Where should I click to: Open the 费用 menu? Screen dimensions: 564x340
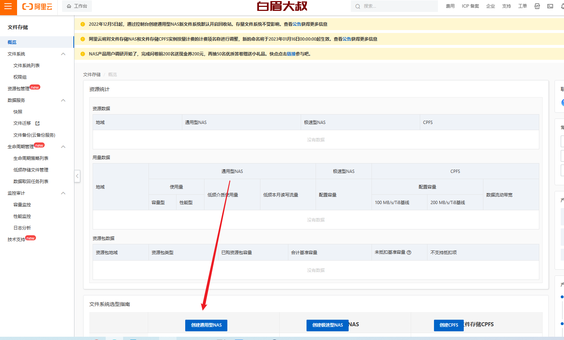click(x=450, y=6)
